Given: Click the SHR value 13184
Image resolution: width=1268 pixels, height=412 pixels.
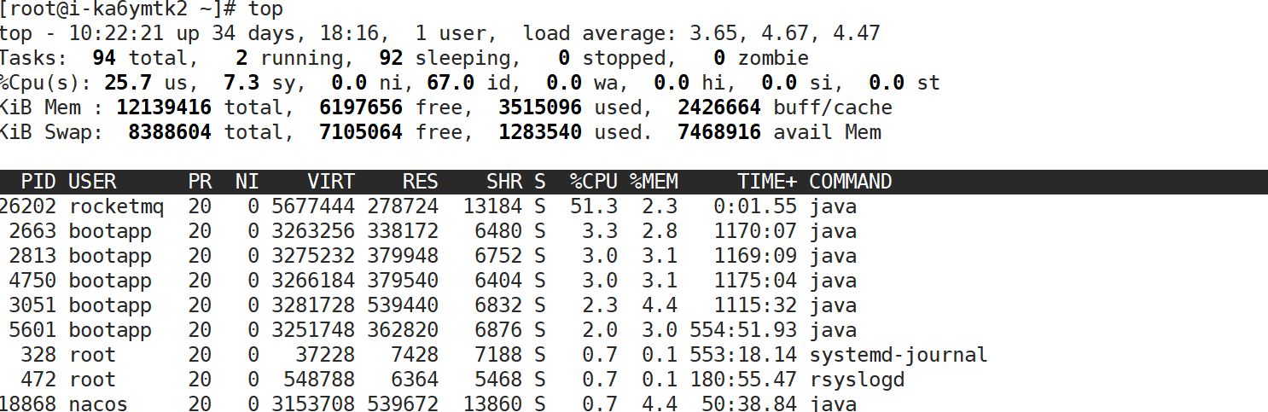Looking at the screenshot, I should click(x=492, y=206).
